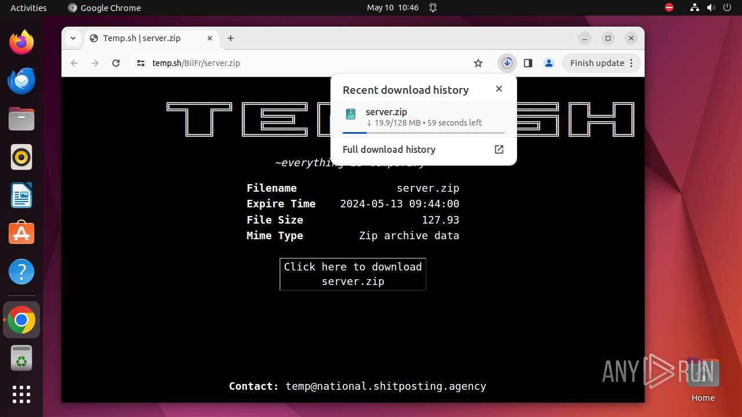Open full download history external icon

tap(499, 149)
